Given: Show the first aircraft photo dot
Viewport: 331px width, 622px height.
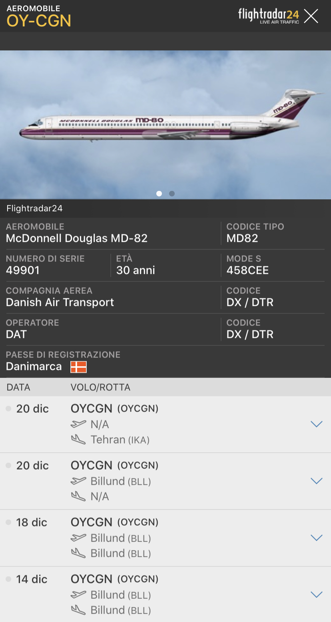Looking at the screenshot, I should point(159,194).
